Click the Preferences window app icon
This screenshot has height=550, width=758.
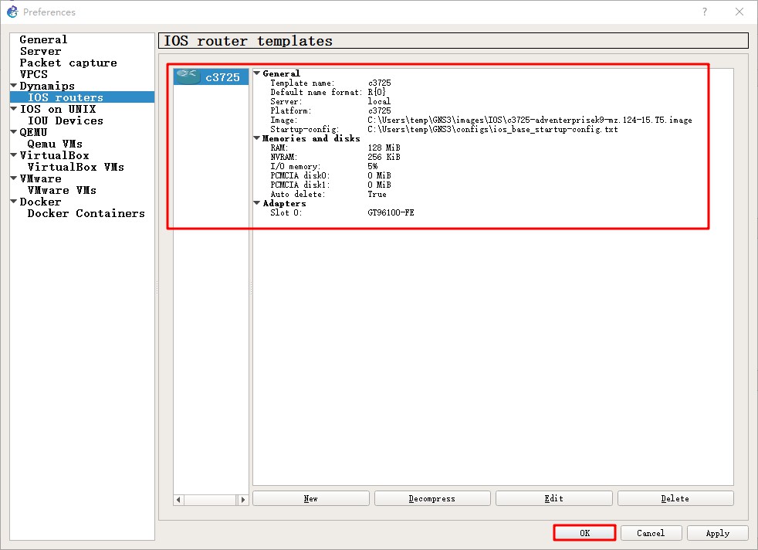pos(12,12)
